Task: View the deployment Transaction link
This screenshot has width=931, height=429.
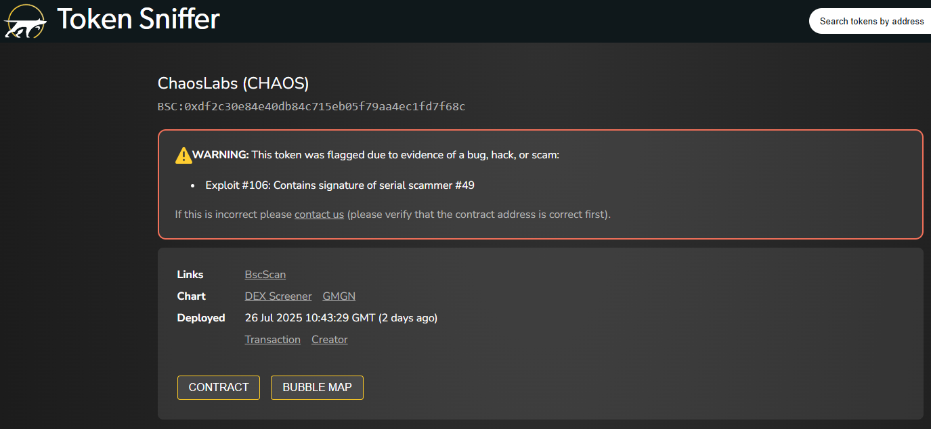Action: [x=273, y=340]
